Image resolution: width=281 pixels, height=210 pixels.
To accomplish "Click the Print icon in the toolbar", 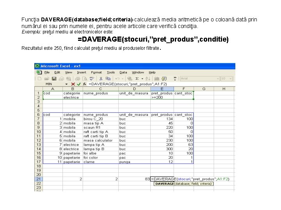I will coord(77,79).
